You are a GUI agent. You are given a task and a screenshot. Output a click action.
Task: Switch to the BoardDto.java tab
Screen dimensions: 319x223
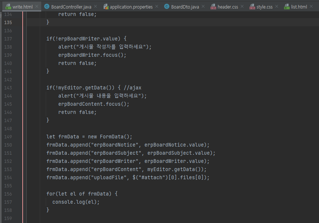[185, 7]
